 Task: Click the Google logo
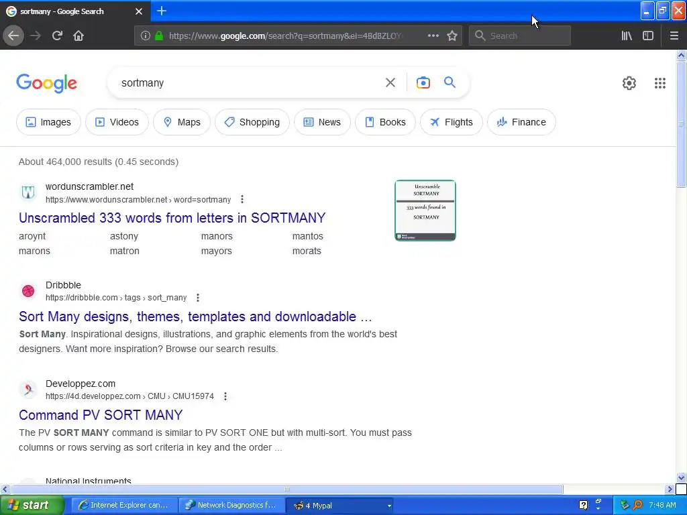[47, 83]
